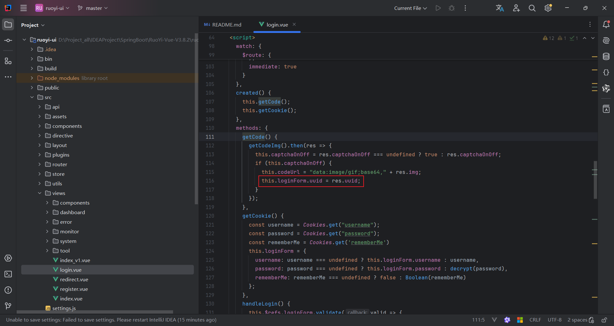Toggle read-only lock icon in status bar
Screen dimensions: 614x326
(x=604, y=320)
